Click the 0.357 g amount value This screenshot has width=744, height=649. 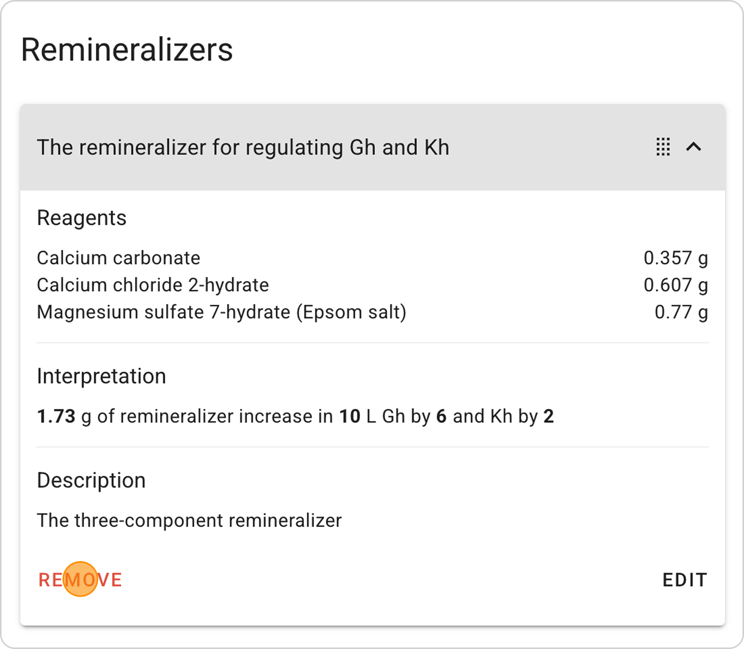pyautogui.click(x=676, y=258)
